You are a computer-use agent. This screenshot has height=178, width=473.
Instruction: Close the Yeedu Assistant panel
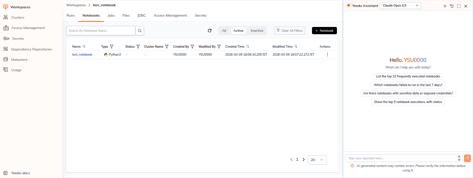(466, 6)
